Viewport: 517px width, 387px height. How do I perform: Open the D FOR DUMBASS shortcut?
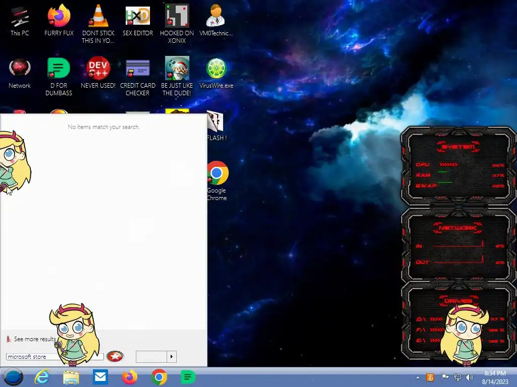pyautogui.click(x=59, y=77)
